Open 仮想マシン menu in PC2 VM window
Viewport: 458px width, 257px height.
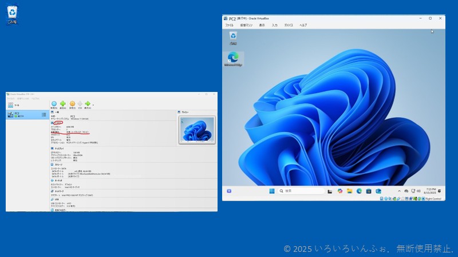[246, 25]
